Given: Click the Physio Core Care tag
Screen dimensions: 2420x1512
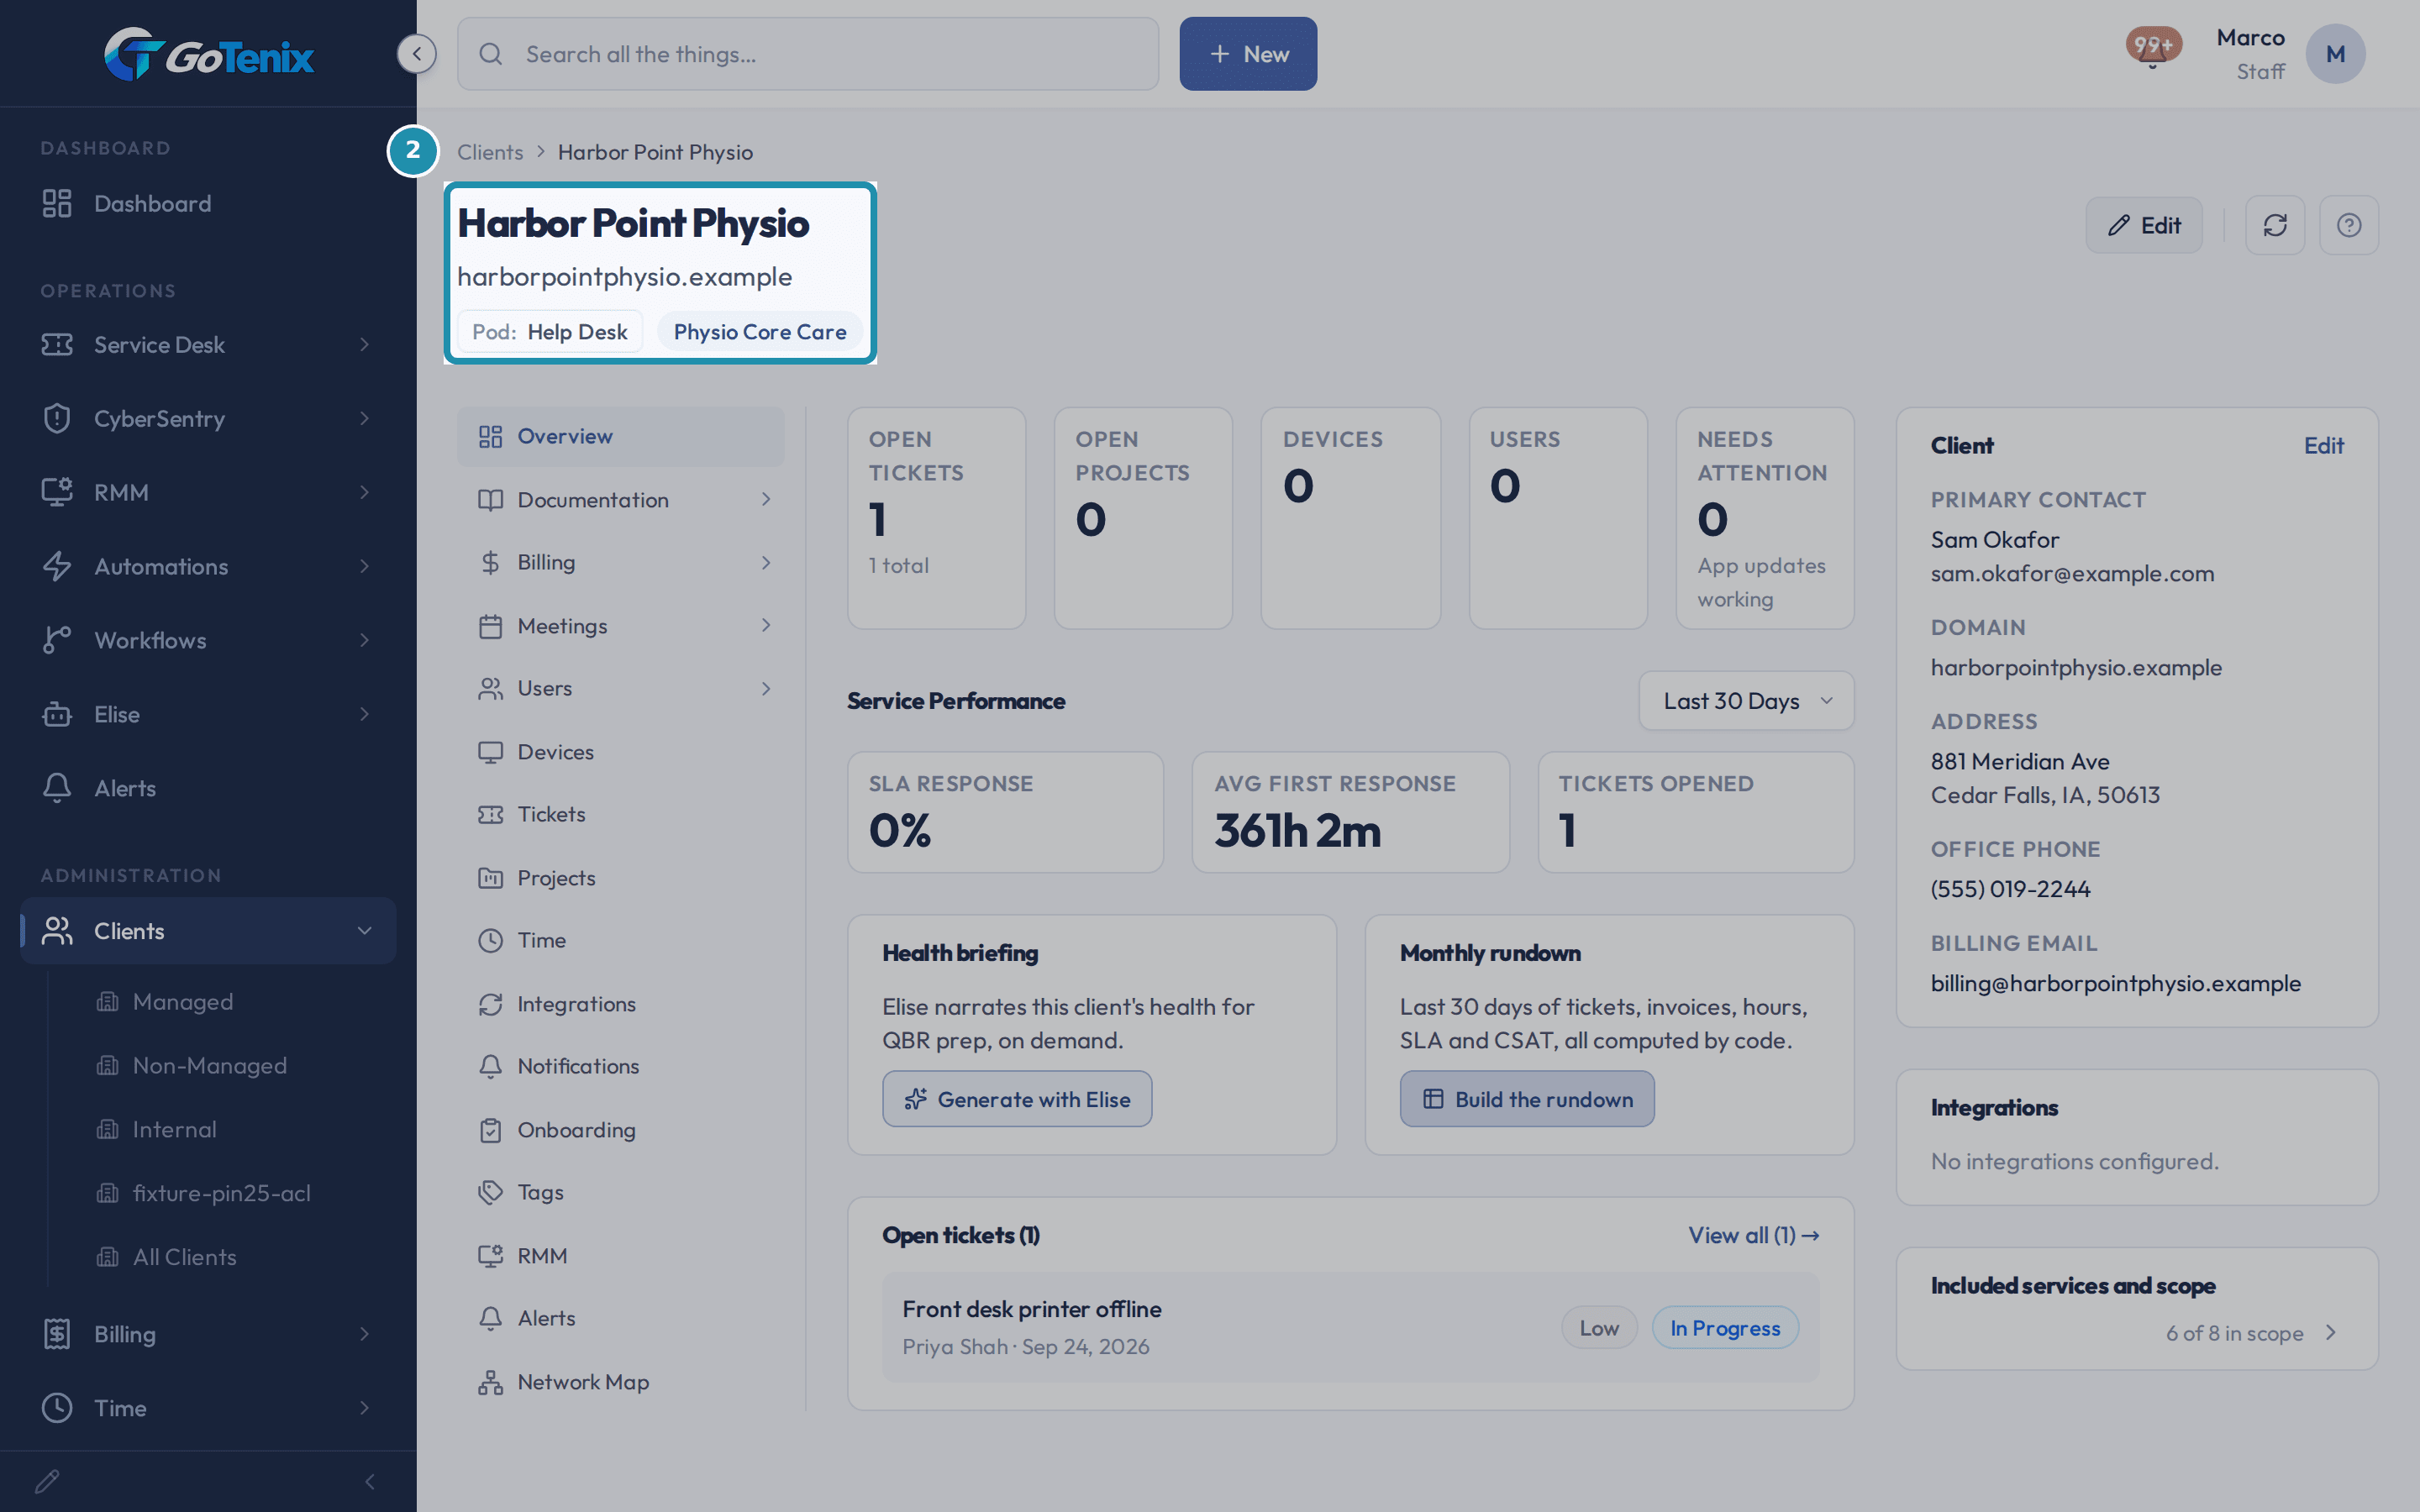Looking at the screenshot, I should [x=759, y=332].
